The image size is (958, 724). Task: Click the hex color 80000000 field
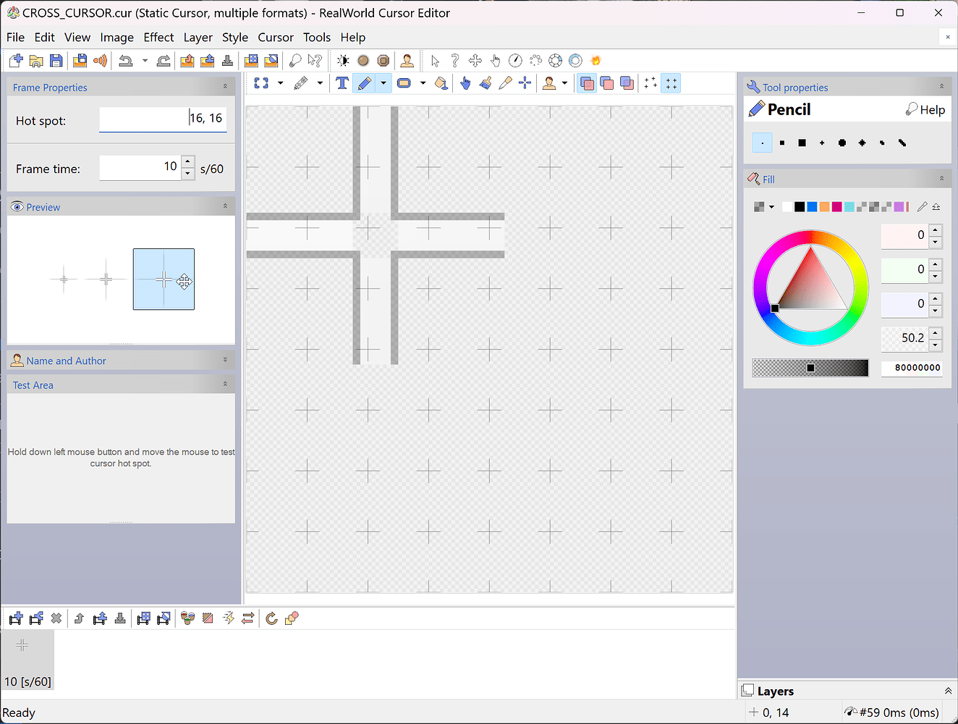click(x=912, y=368)
